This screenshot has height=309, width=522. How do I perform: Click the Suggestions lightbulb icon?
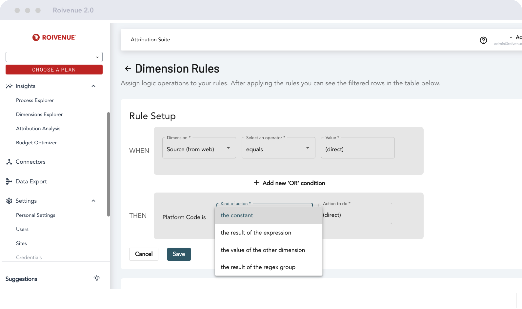coord(96,278)
